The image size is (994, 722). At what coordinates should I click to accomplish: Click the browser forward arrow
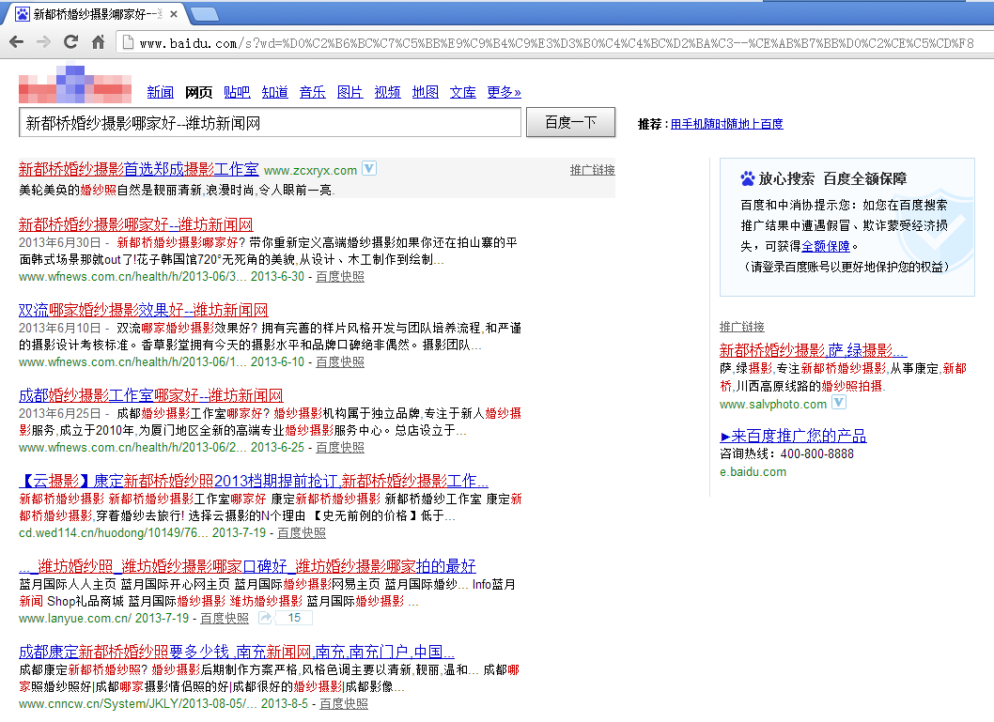[43, 42]
